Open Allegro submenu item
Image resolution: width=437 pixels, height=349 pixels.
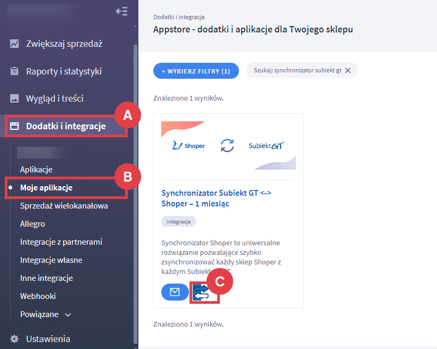[32, 223]
